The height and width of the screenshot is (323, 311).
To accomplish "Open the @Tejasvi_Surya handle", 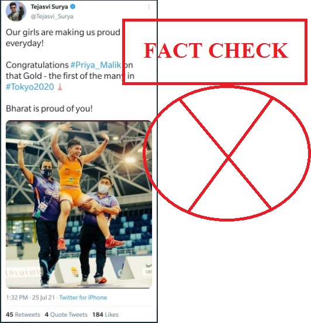I will (52, 16).
